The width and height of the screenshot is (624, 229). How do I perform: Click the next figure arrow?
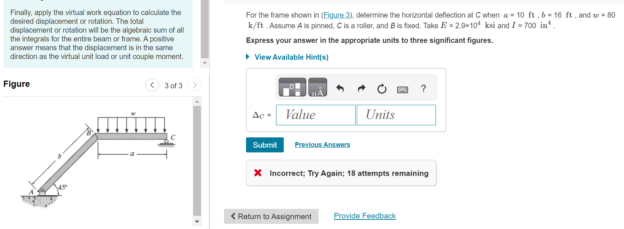(x=195, y=85)
